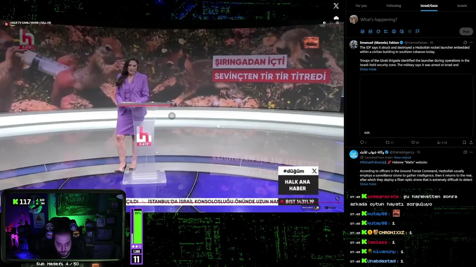Open the emoji picker in composer
Image resolution: width=476 pixels, height=267 pixels.
394,32
